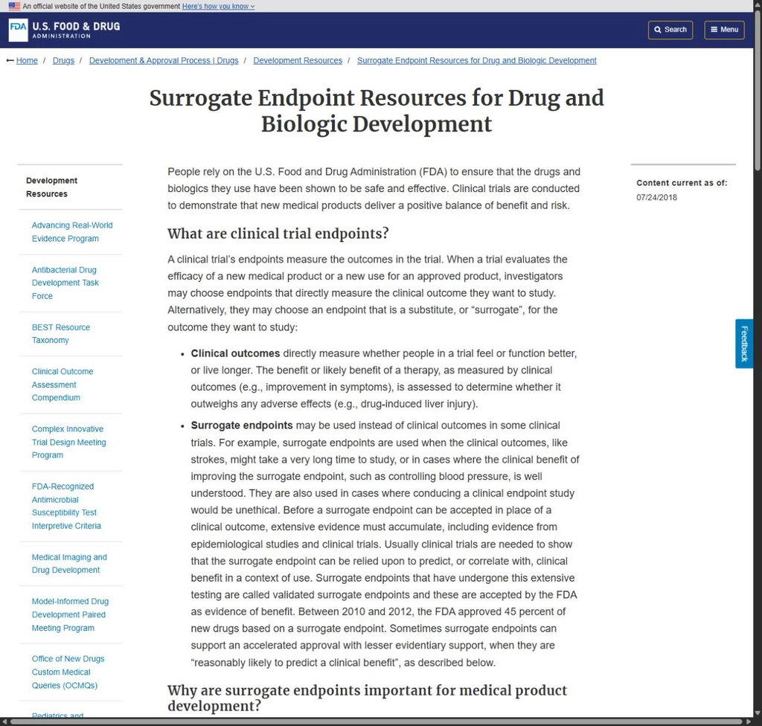The width and height of the screenshot is (762, 726).
Task: Expand "Here's how you know" disclosure
Action: point(218,6)
